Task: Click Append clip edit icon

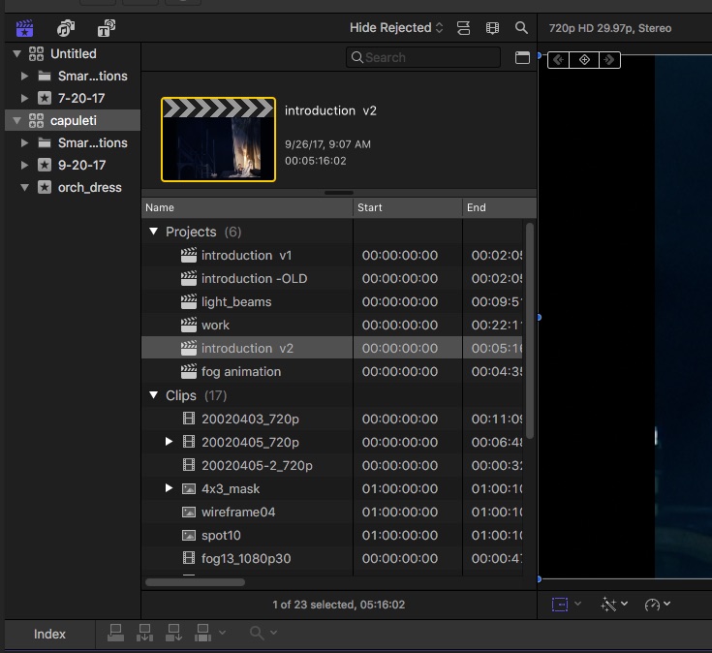Action: (173, 633)
